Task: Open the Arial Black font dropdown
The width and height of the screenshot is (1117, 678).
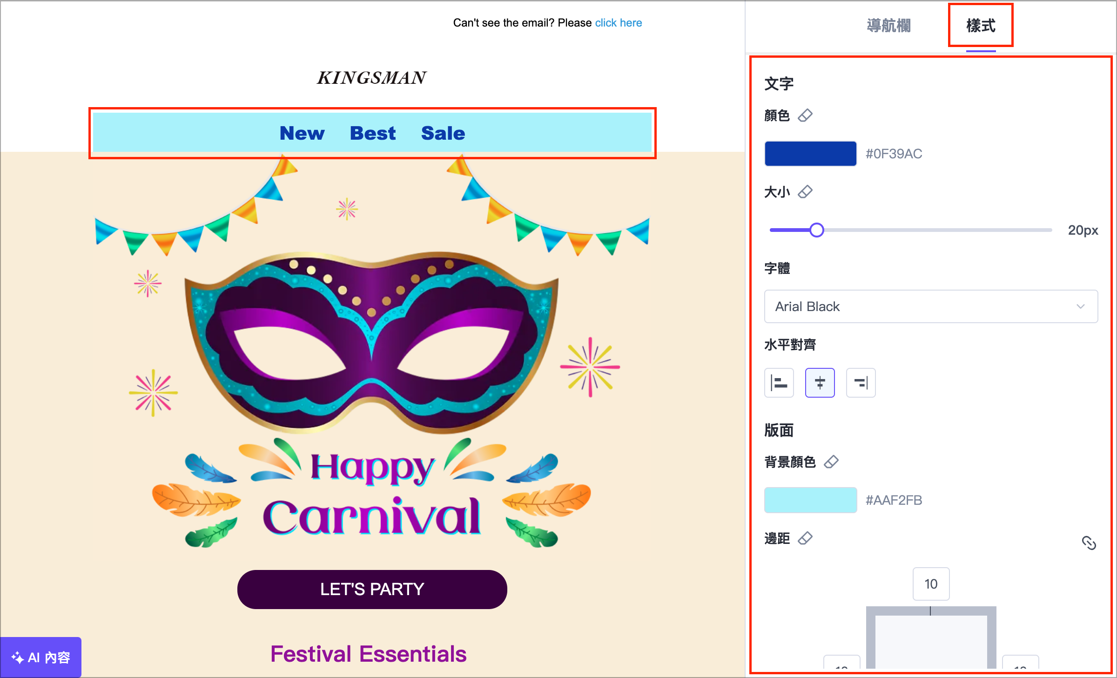Action: [930, 306]
